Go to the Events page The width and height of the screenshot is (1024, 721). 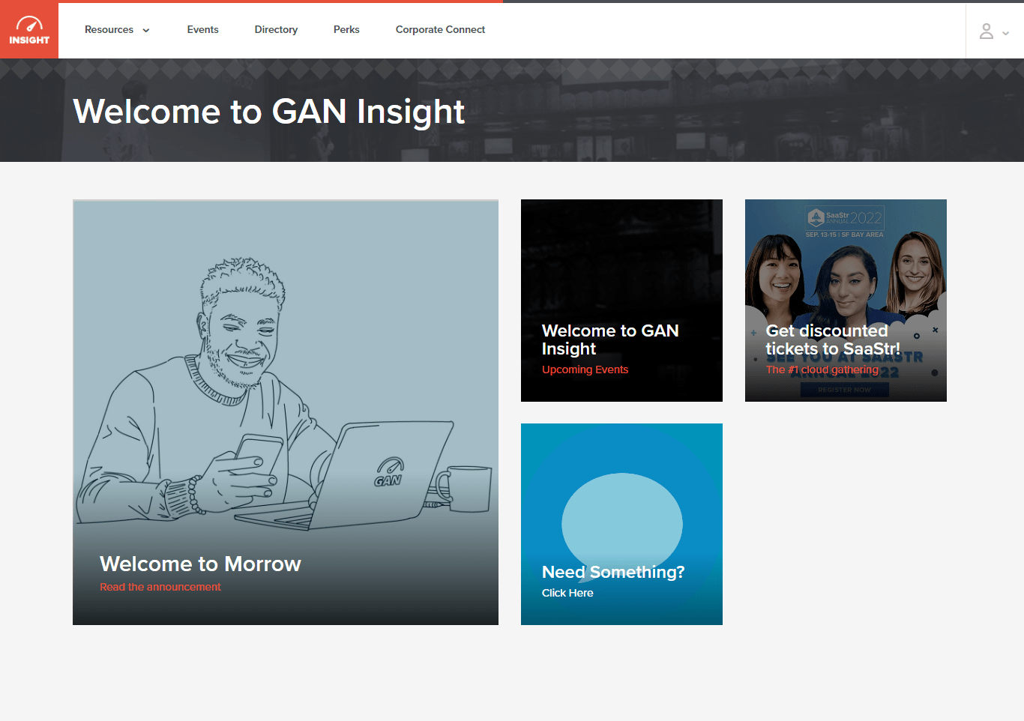tap(202, 30)
